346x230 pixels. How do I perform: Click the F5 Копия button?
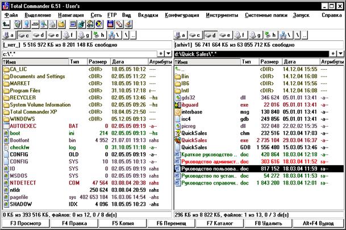pos(123,223)
